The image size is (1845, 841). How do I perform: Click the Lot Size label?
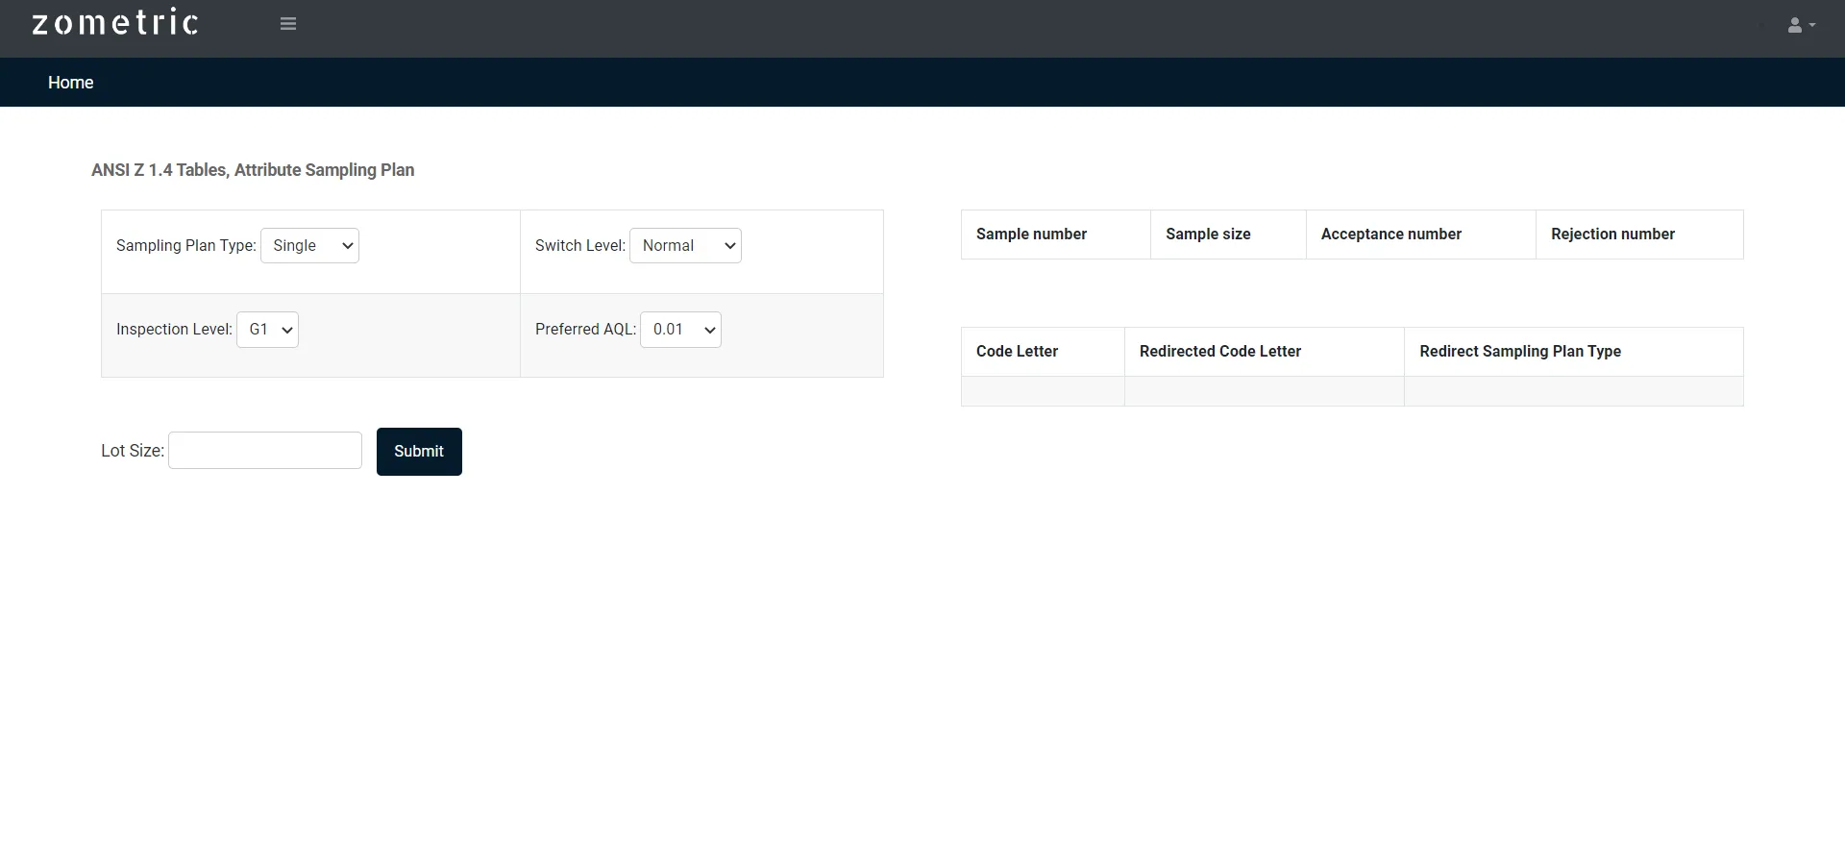click(133, 451)
